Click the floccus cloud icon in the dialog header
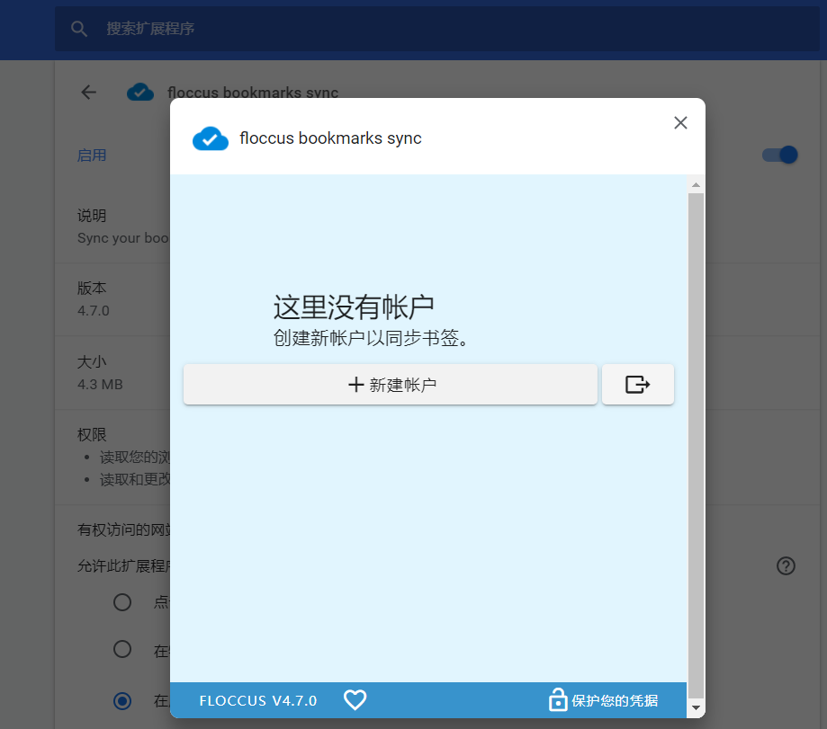Screen dimensions: 827x729 [x=211, y=138]
